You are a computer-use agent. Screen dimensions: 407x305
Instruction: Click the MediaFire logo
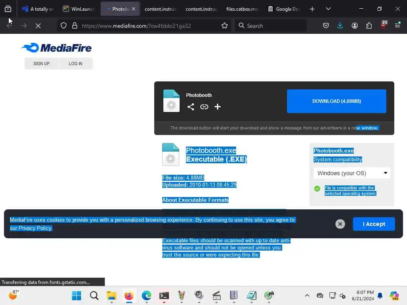56,48
